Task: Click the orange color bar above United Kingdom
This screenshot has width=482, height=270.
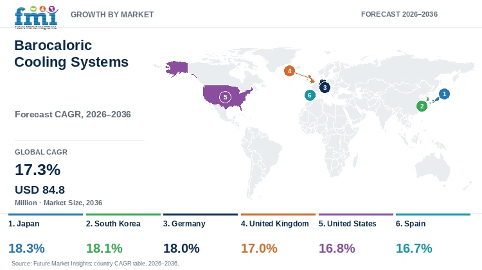Action: tap(278, 214)
